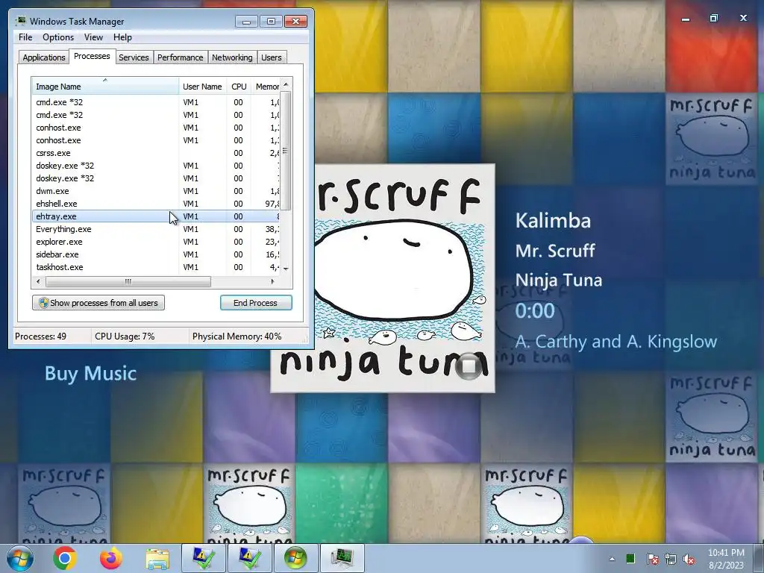Click Processes: 49 in status bar
The image size is (764, 573).
tap(40, 336)
